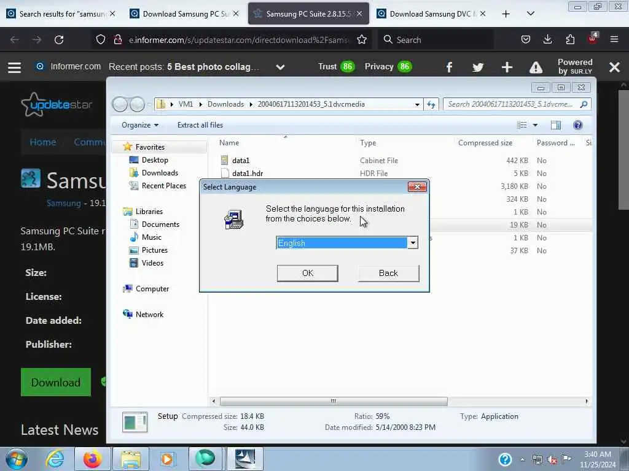The image size is (629, 471).
Task: Open Windows Start button
Action: coord(16,459)
